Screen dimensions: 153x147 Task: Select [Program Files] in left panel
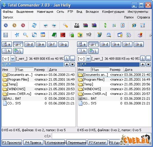click(x=39, y=79)
